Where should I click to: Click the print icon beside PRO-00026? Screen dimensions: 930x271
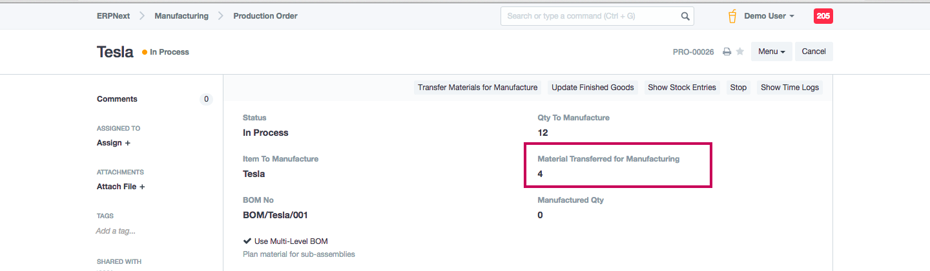[727, 51]
